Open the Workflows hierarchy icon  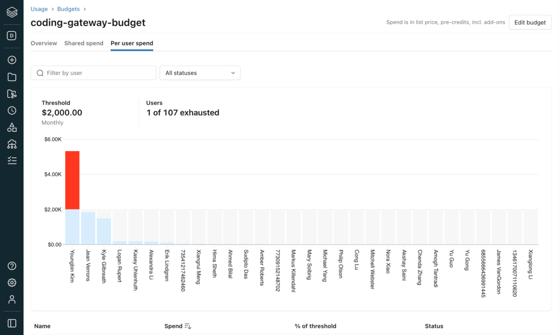tap(12, 144)
